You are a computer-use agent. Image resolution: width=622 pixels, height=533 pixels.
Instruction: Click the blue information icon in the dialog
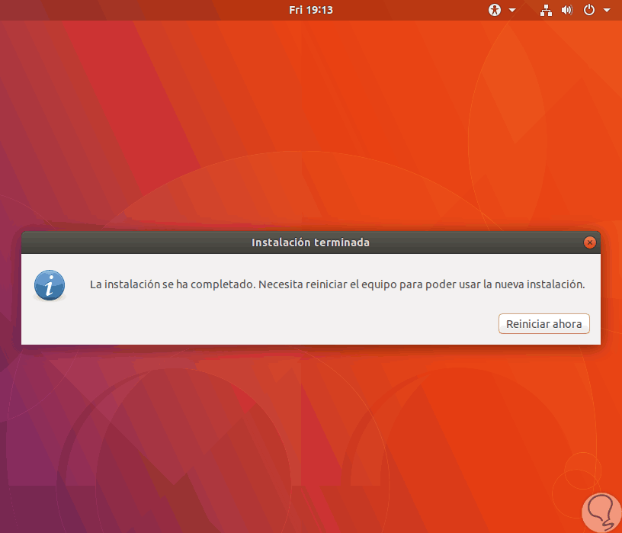tap(50, 285)
